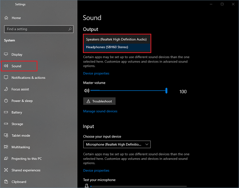Open the Sound settings page
The width and height of the screenshot is (239, 188).
pyautogui.click(x=16, y=66)
